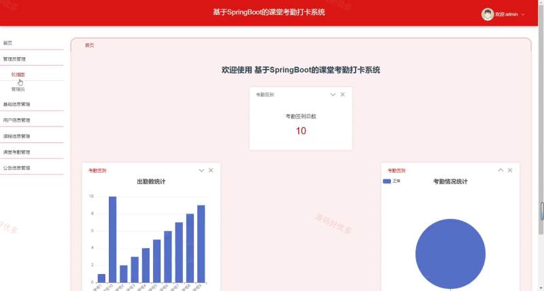This screenshot has height=291, width=544.
Task: Click the bar with value 5
Action: click(157, 261)
